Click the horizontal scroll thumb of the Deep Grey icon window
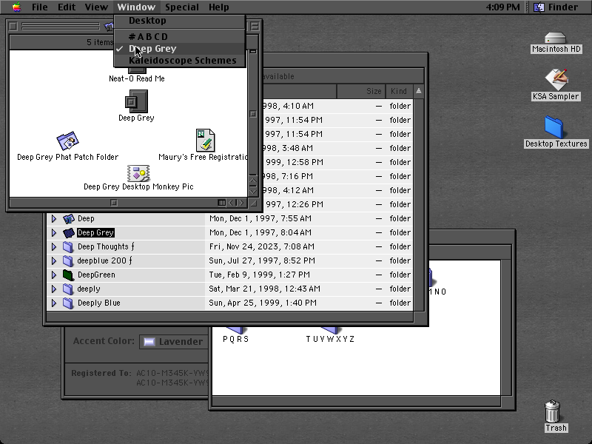The image size is (592, 444). pos(114,203)
